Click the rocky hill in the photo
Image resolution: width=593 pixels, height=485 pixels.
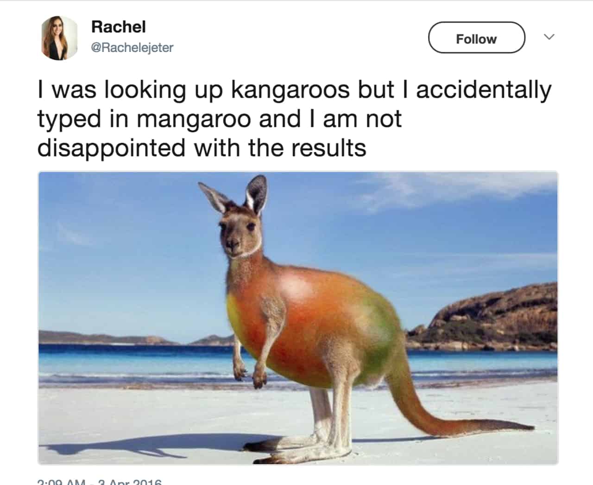[491, 315]
